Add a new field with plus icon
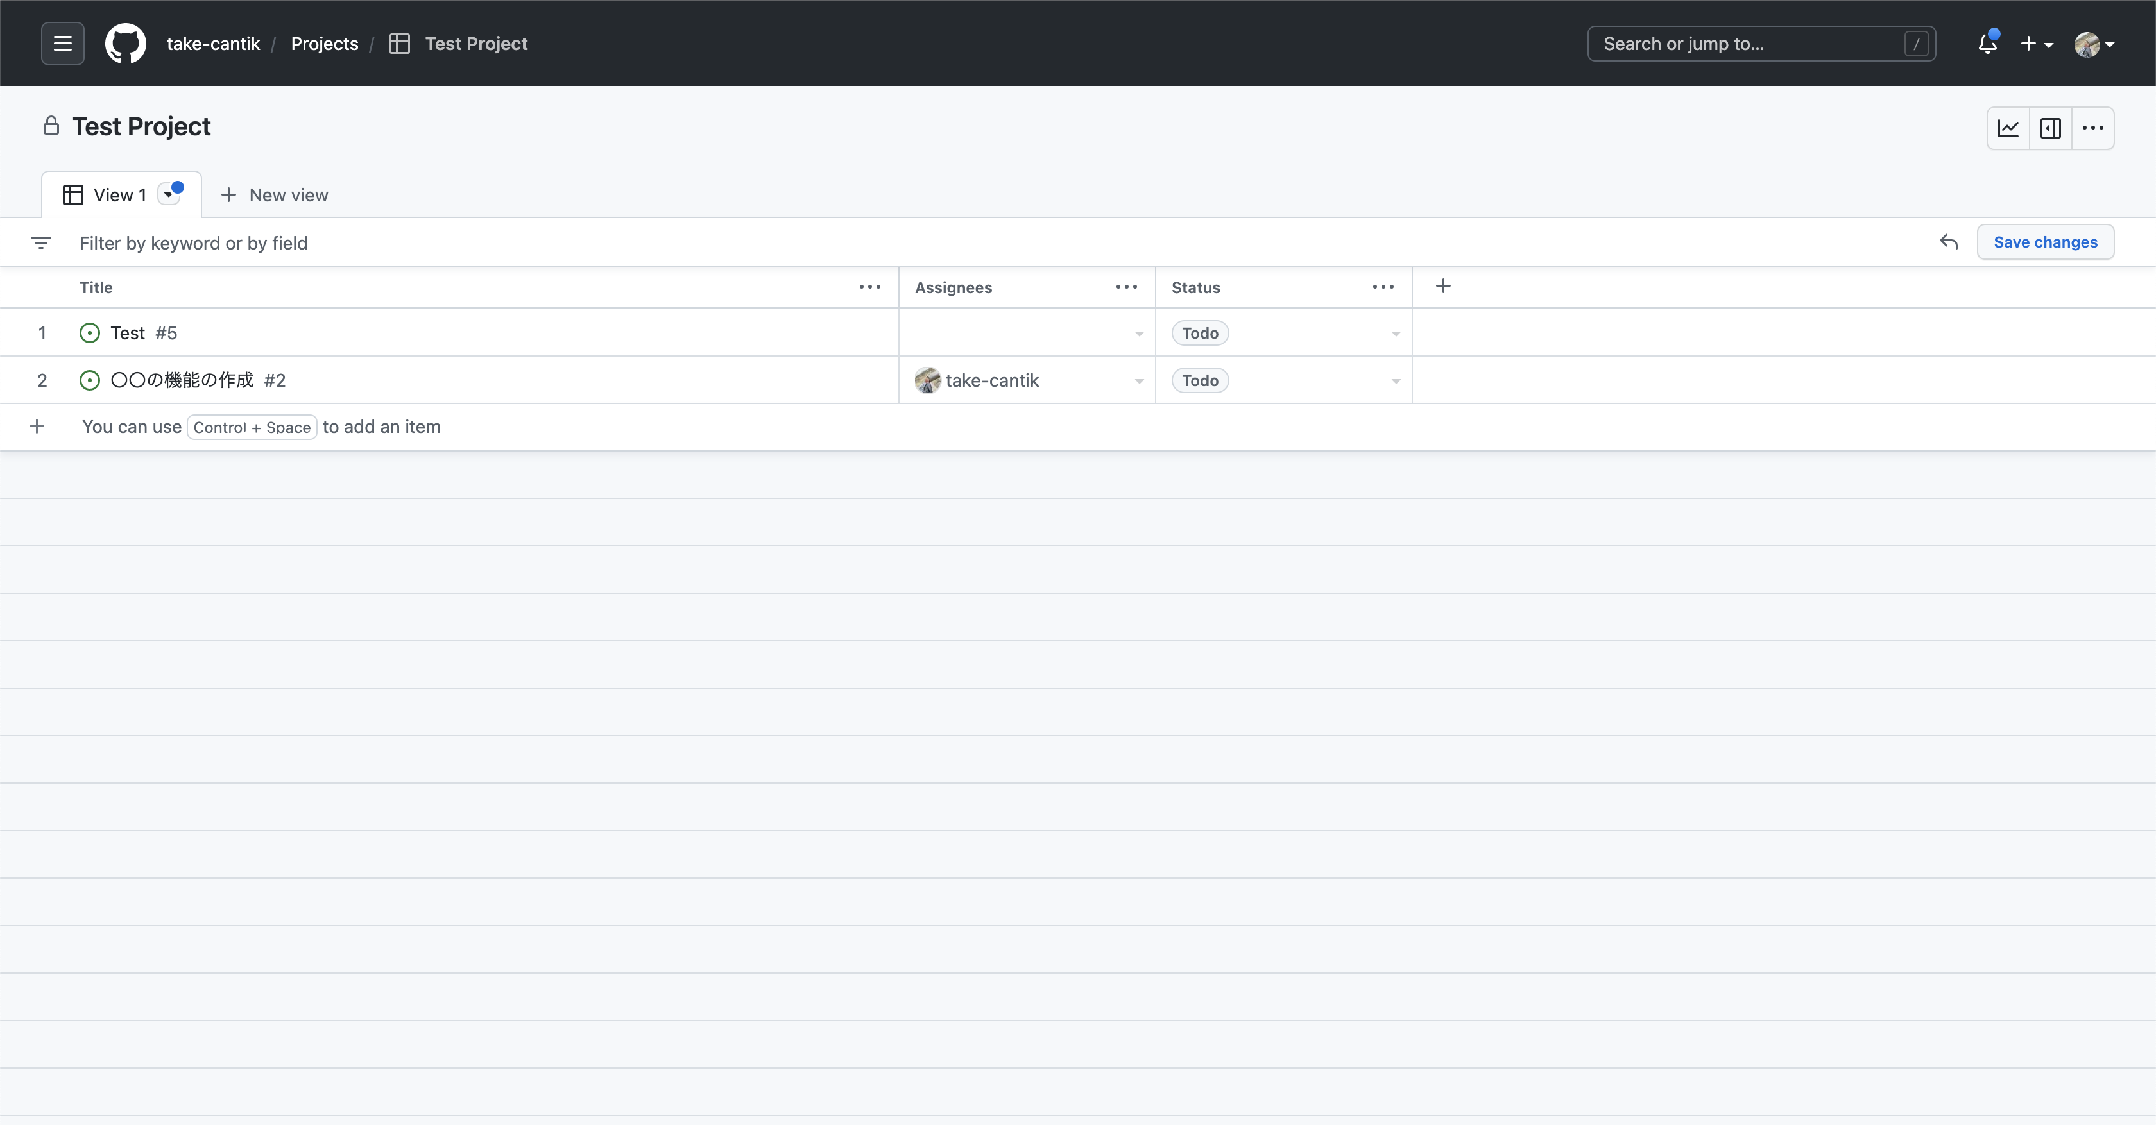This screenshot has height=1125, width=2156. pyautogui.click(x=1443, y=287)
